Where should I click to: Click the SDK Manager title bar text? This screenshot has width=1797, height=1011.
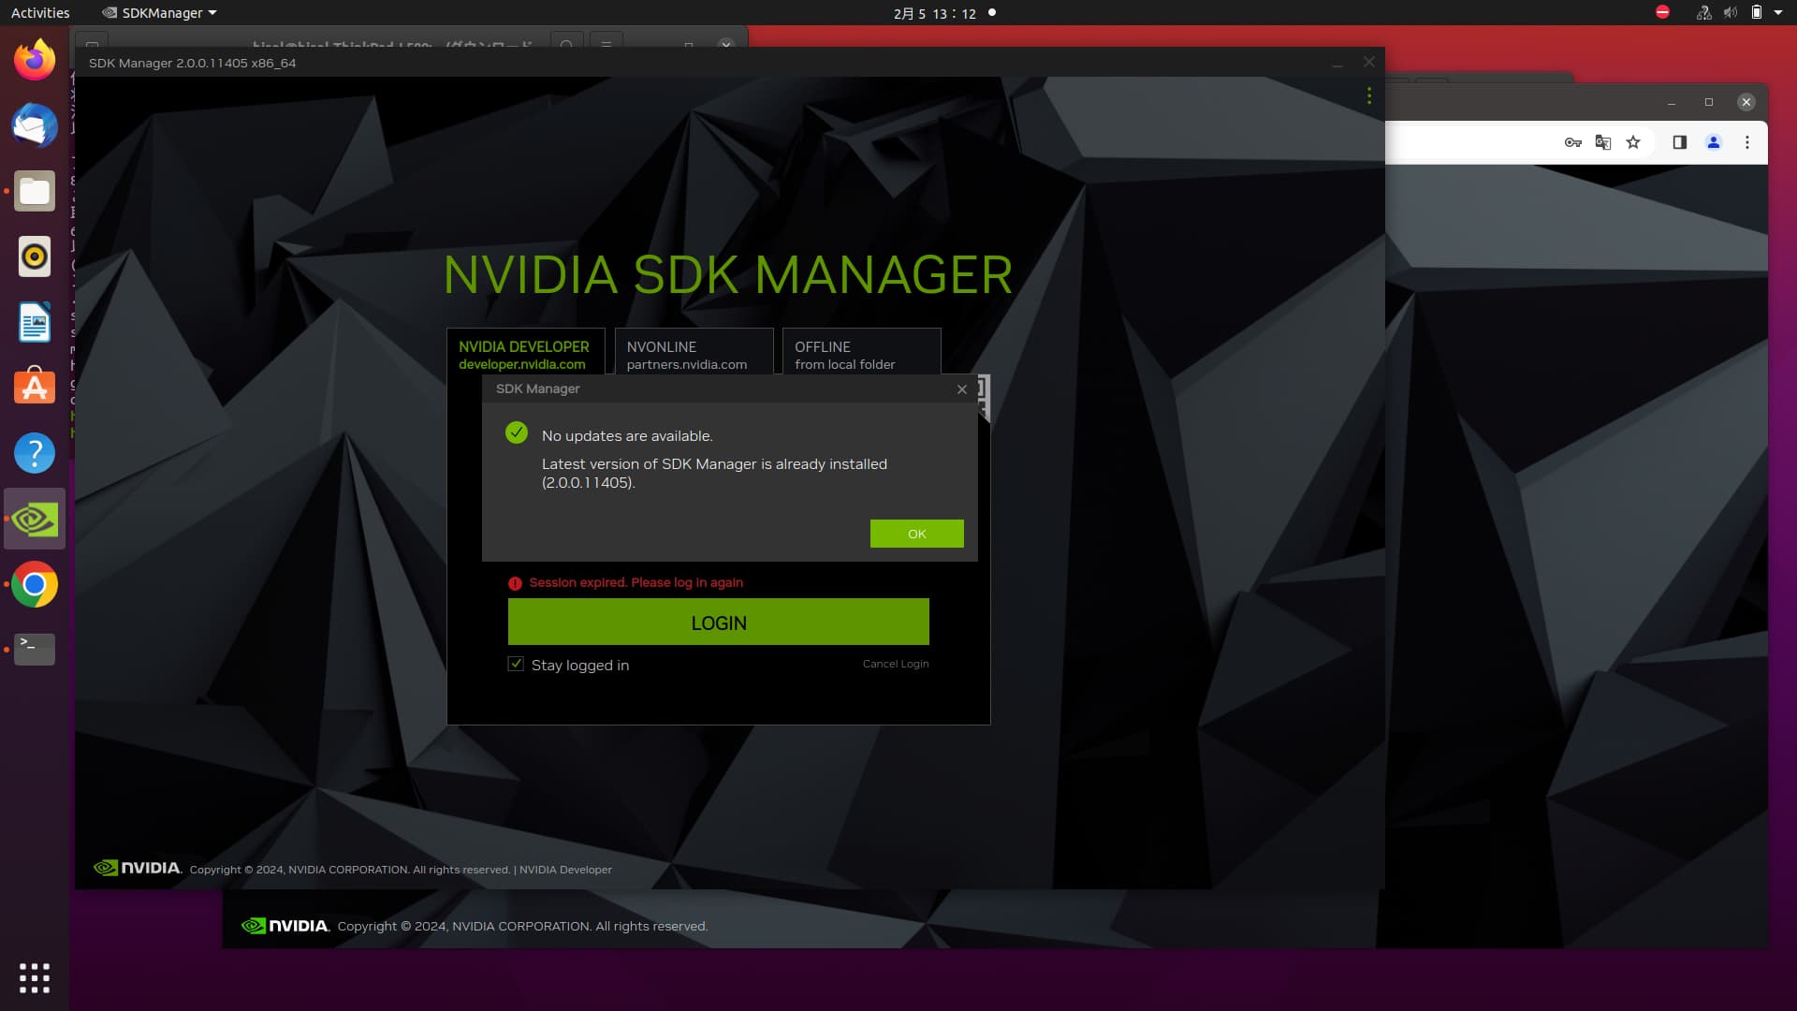coord(192,63)
